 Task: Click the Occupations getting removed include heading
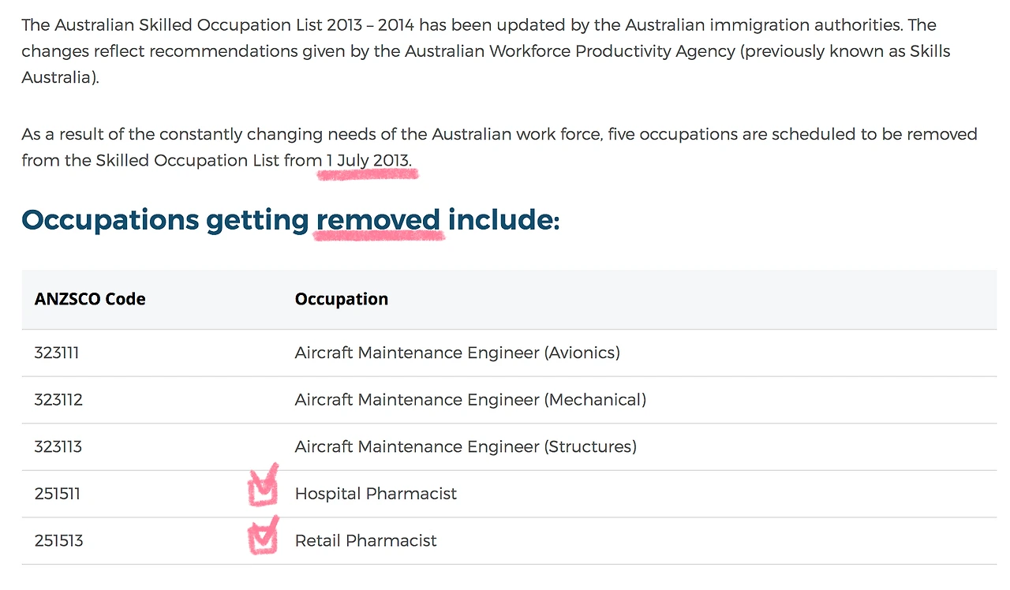pyautogui.click(x=290, y=219)
